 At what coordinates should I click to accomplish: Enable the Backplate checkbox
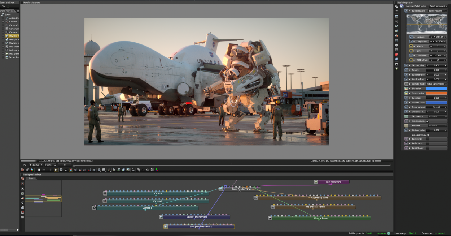pos(428,139)
